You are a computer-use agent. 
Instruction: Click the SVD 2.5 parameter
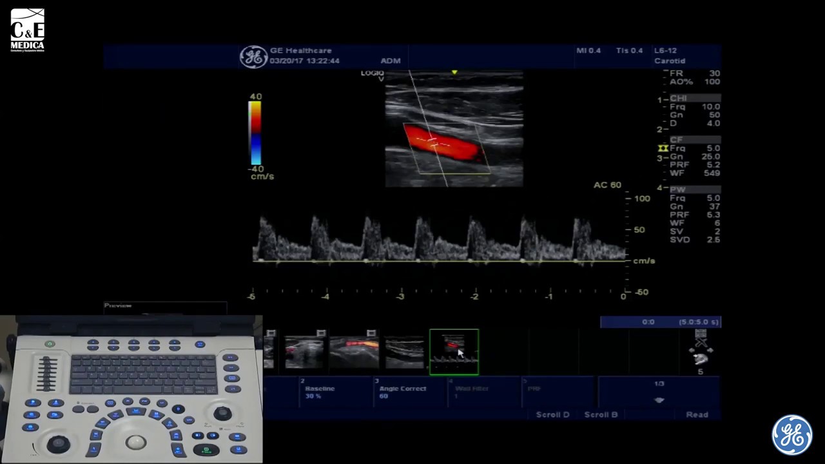(x=695, y=240)
